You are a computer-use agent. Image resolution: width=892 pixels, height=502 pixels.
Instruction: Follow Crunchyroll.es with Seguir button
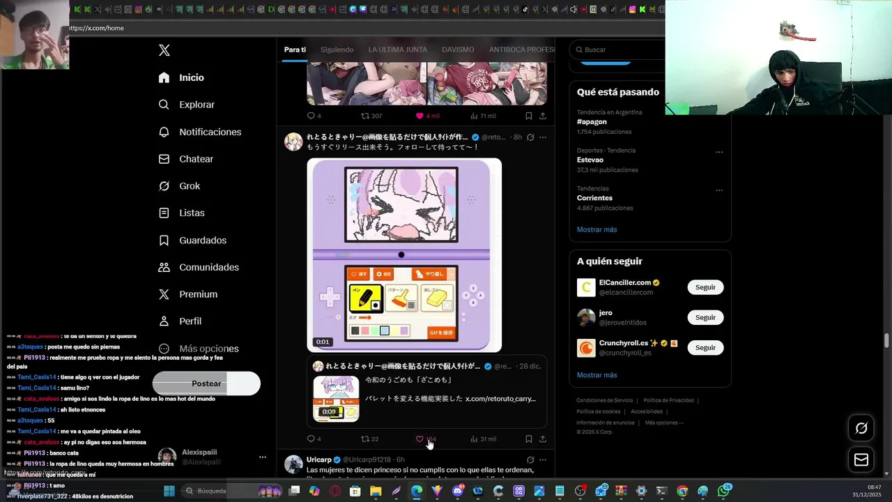pos(705,347)
